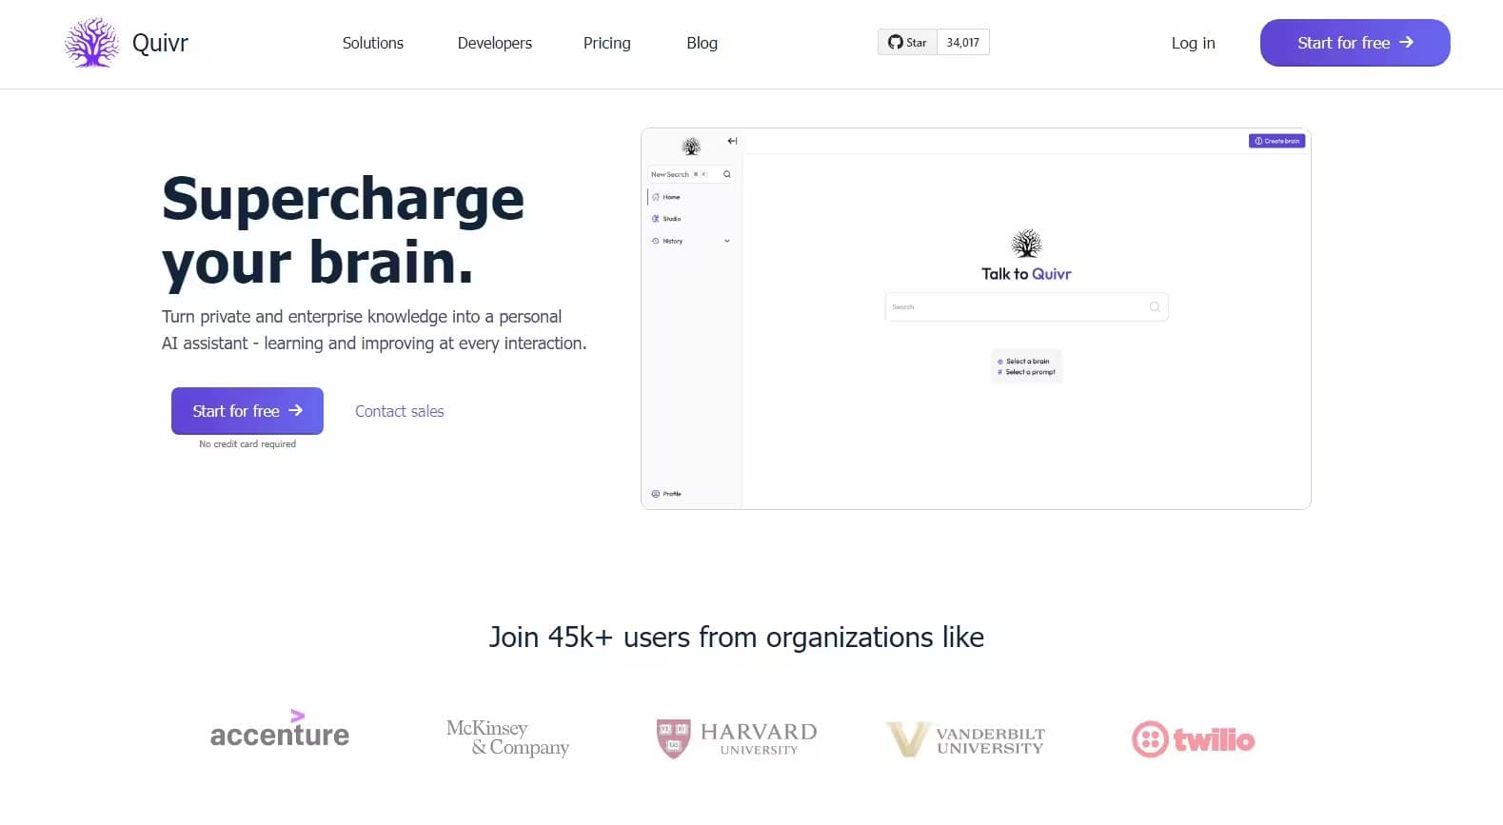1503x825 pixels.
Task: Click the purple Quivr tree logo
Action: pyautogui.click(x=91, y=43)
